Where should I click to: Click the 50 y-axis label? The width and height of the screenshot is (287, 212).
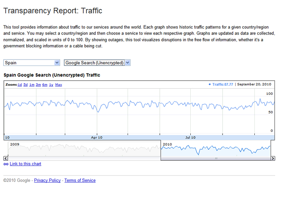click(271, 112)
